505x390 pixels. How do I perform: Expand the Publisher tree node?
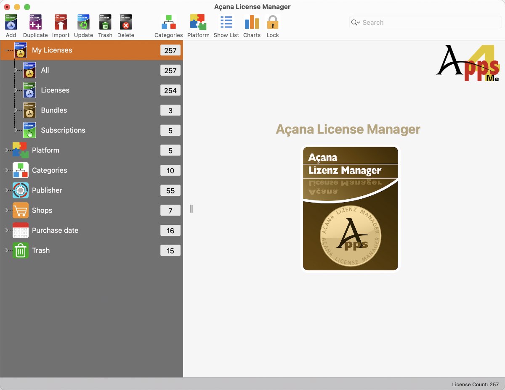(x=6, y=190)
